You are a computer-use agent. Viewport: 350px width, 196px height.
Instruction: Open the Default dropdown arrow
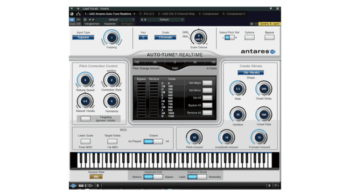pyautogui.click(x=182, y=20)
